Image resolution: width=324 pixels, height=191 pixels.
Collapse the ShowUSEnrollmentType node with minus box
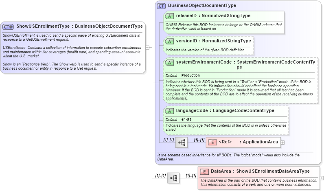click(147, 47)
